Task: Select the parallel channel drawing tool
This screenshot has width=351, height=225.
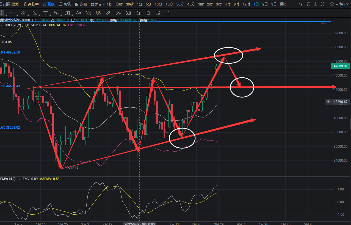Action: [24, 13]
